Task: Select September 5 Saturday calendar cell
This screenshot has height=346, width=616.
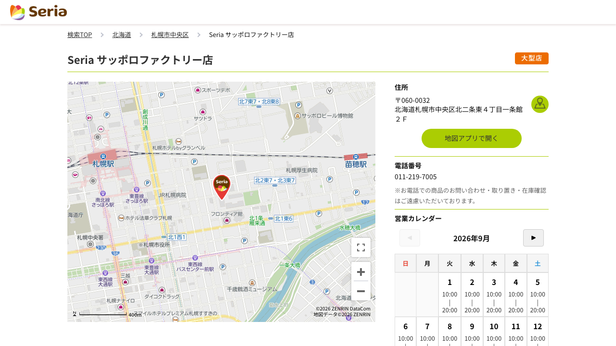Action: pos(538,295)
